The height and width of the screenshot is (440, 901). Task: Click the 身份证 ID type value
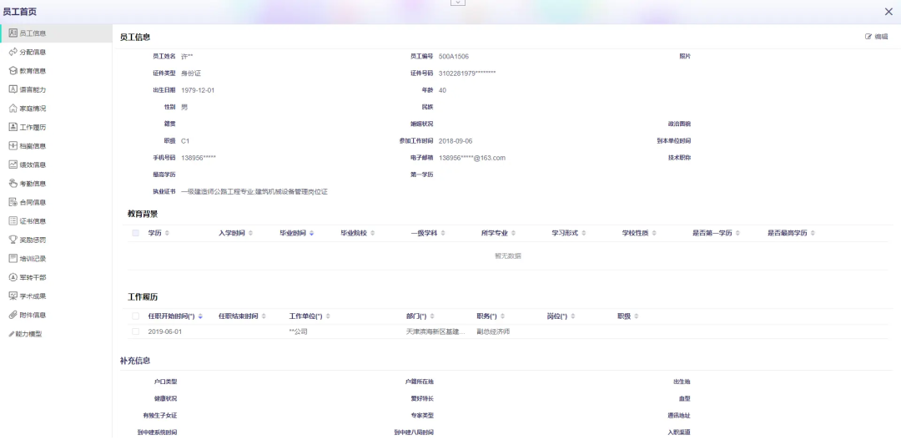coord(191,73)
